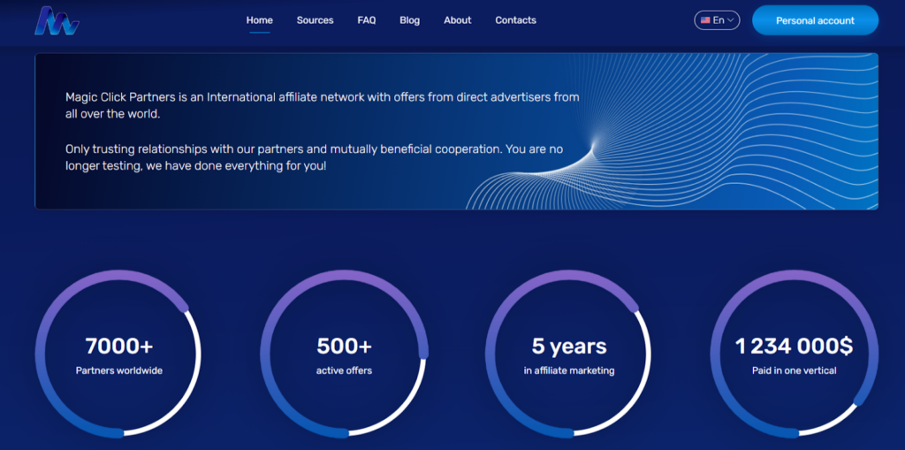Click the 'in affiliate marketing' caption
This screenshot has height=450, width=905.
[x=568, y=370]
